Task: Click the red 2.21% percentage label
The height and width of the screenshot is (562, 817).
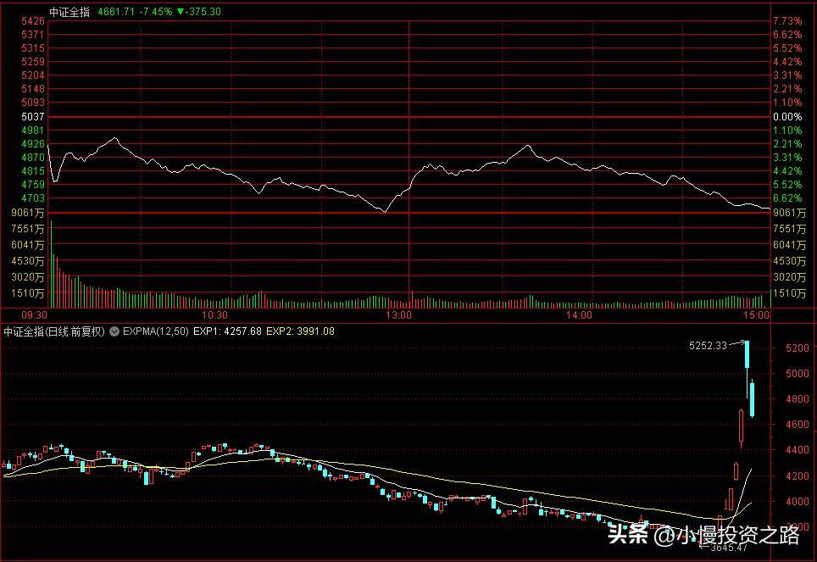Action: coord(787,89)
